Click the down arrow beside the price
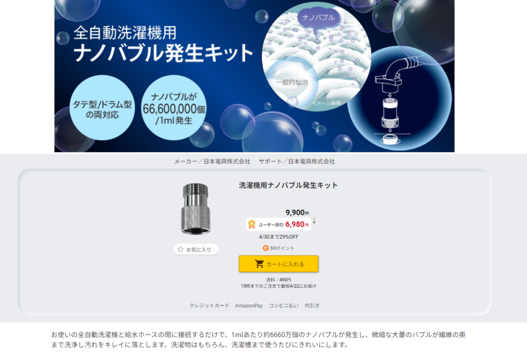The width and height of the screenshot is (527, 356). [x=314, y=221]
